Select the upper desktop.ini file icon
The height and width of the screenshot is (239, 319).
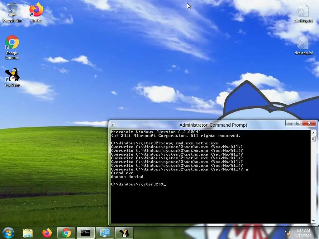[303, 13]
